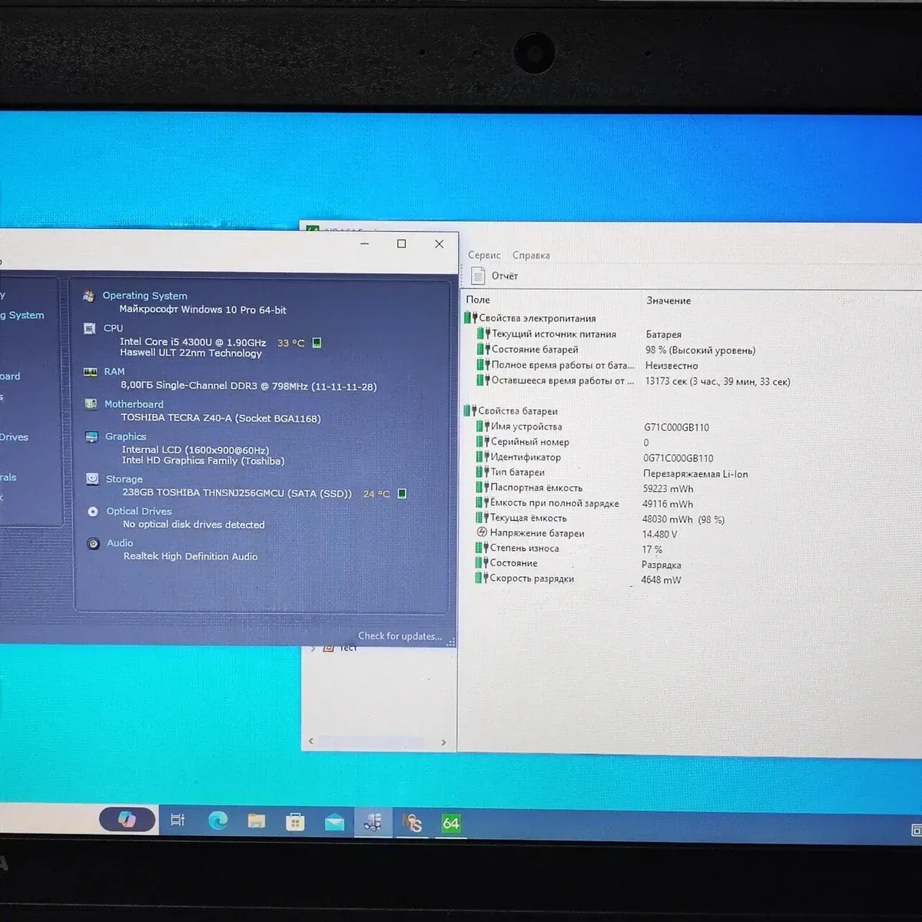
Task: Click the SSD temperature status indicator
Action: (x=402, y=493)
